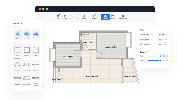Open the Toolkit wrench icon
183x100 pixels.
coord(94,16)
